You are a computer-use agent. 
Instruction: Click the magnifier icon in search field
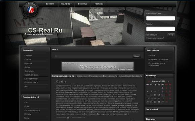pyautogui.click(x=56, y=56)
